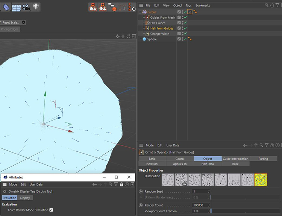Switch to the Display tab of the Display Tag
The image size is (282, 216).
(25, 198)
